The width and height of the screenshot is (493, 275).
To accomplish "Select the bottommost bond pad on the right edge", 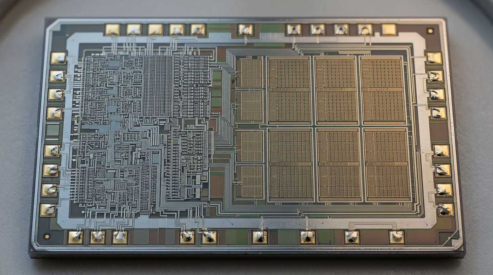I will (445, 209).
